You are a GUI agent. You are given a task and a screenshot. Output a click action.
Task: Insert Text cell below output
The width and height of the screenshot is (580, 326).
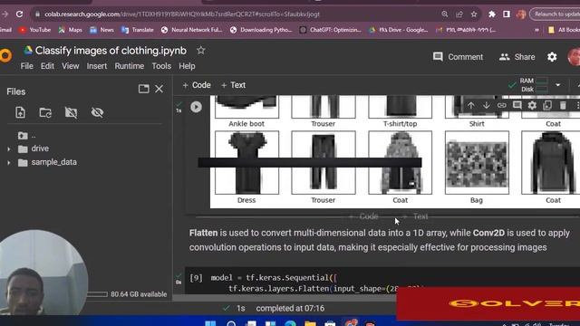pos(415,216)
